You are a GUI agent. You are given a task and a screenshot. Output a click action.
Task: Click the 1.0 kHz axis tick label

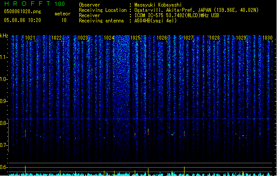[4, 79]
